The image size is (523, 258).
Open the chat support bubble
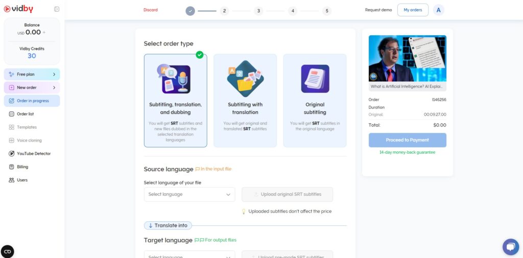(x=511, y=247)
